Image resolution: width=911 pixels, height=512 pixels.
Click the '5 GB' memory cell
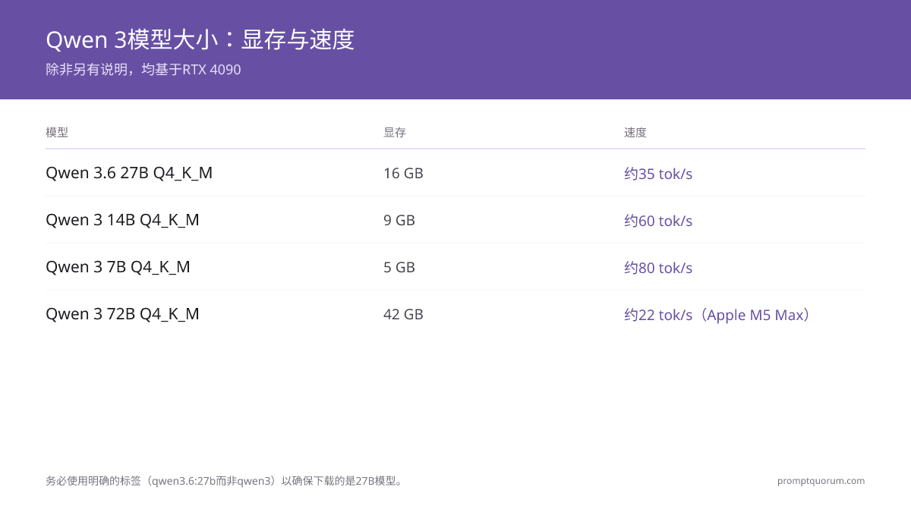click(x=399, y=268)
